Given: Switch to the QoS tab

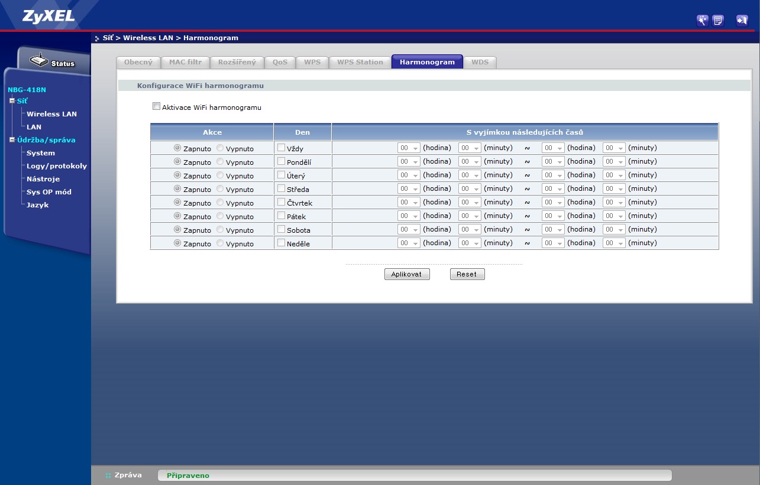Looking at the screenshot, I should (280, 62).
